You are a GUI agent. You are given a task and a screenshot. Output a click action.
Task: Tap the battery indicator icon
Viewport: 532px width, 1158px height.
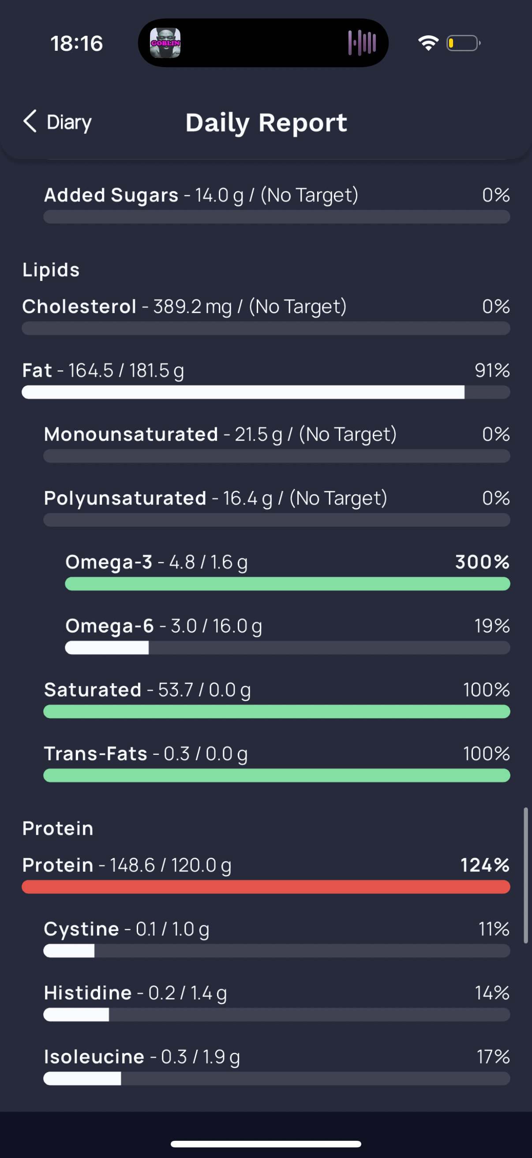tap(463, 43)
